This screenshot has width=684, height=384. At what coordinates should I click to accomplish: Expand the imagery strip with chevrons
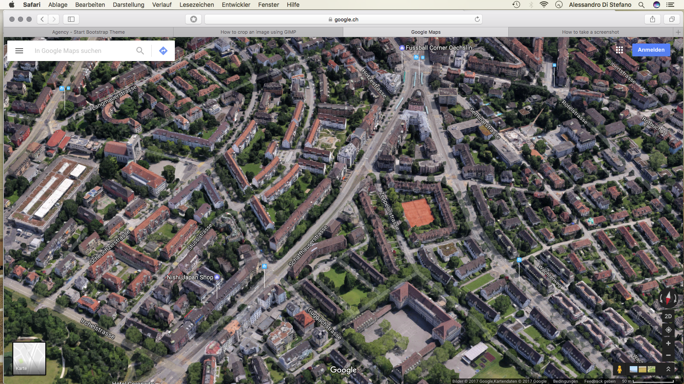click(668, 369)
